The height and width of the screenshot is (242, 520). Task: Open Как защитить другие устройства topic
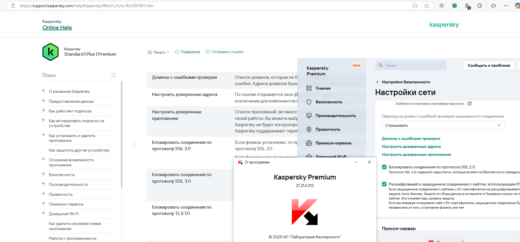point(79,150)
